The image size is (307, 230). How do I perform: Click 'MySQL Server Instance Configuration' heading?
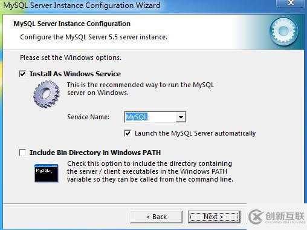point(72,24)
